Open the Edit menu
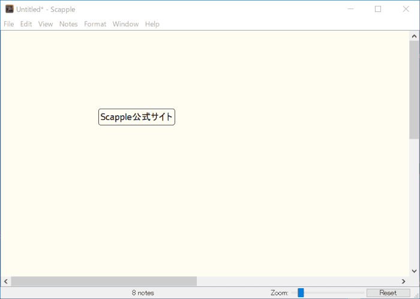Screen dimensions: 420x299 26,24
